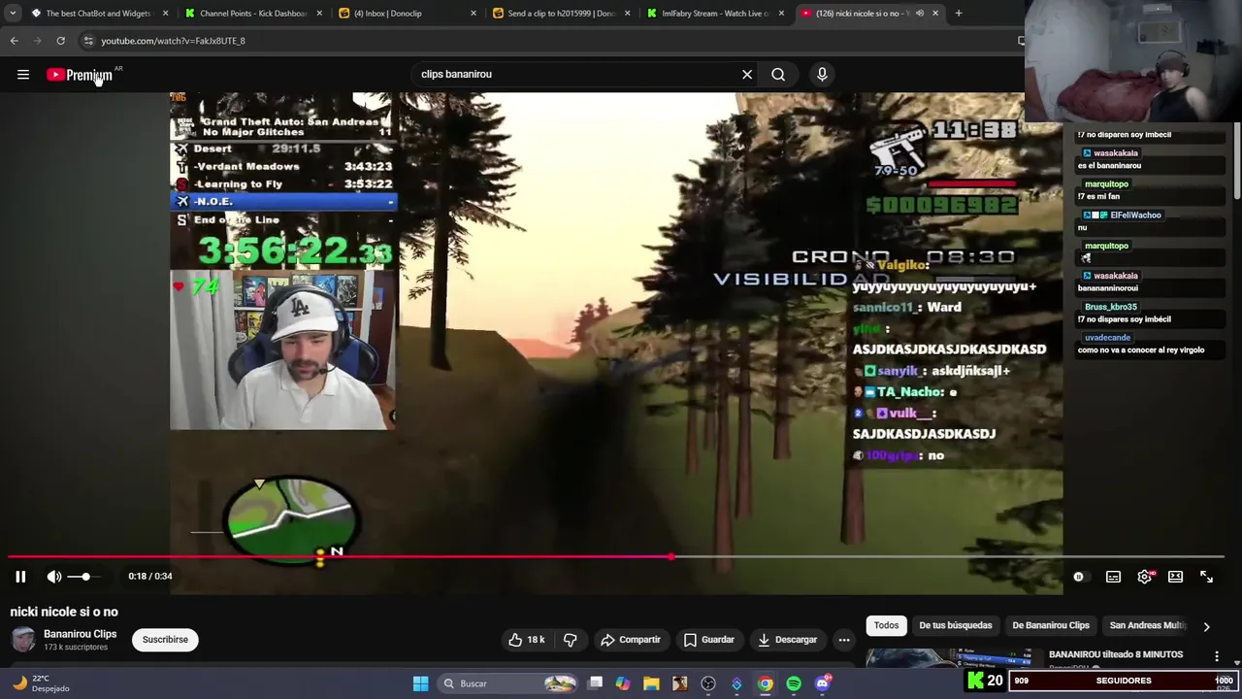Screen dimensions: 1242x699
Task: Open the BANANIROU tilteado 8 MINUTOS video
Action: (x=1116, y=654)
